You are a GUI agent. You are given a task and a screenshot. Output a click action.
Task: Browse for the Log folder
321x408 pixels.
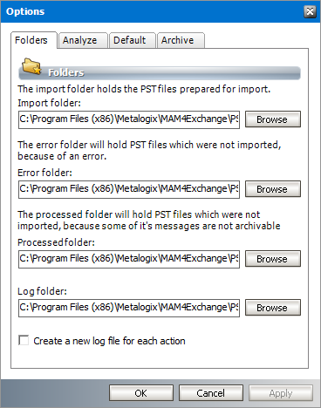(273, 308)
